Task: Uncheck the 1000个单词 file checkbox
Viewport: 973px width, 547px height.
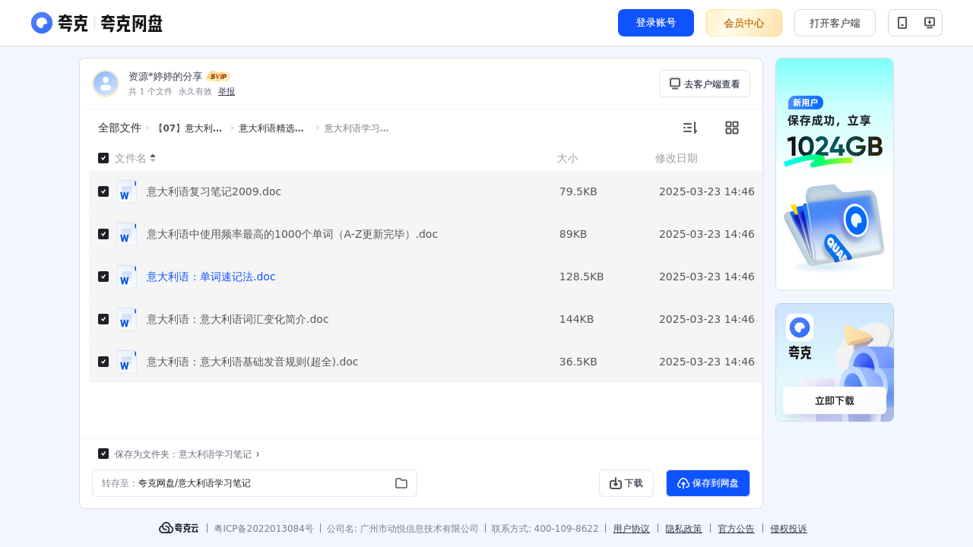Action: point(103,234)
